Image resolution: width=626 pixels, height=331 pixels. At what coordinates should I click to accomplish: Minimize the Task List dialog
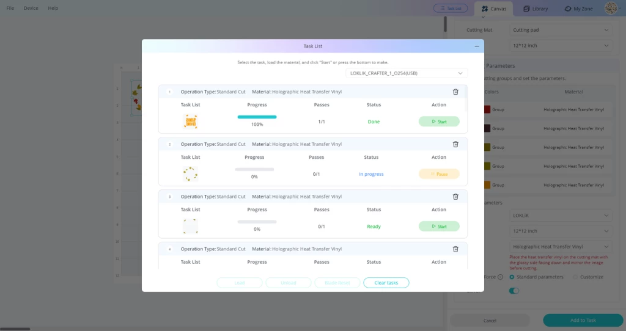(x=477, y=46)
